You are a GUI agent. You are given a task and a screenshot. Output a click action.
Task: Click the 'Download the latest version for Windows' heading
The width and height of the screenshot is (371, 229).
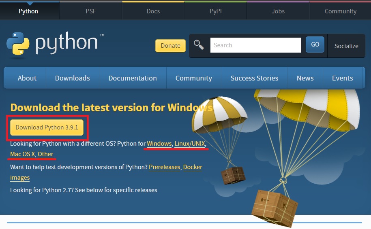[x=111, y=108]
